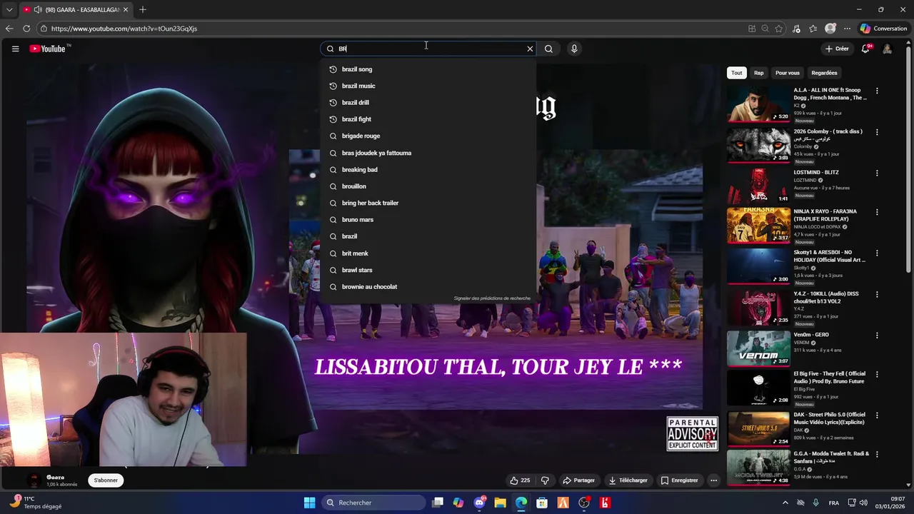Select the 'Pour vous' filter chip
The width and height of the screenshot is (914, 514).
(788, 73)
